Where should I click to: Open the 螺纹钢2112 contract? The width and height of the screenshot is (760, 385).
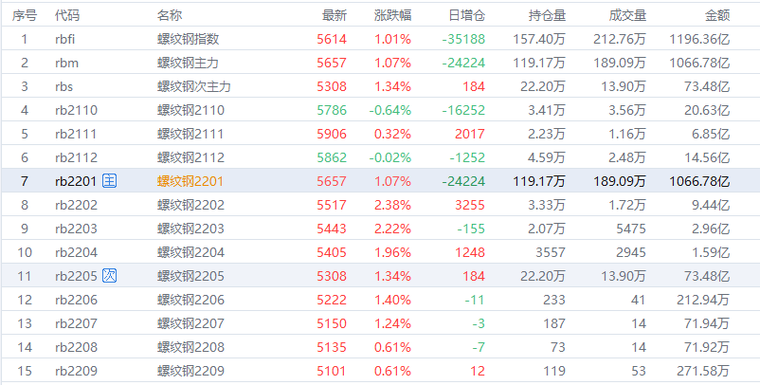coord(190,157)
